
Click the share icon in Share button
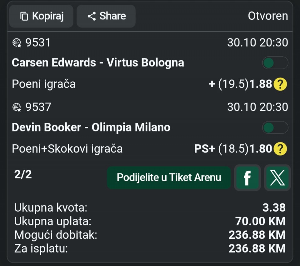[x=92, y=16]
